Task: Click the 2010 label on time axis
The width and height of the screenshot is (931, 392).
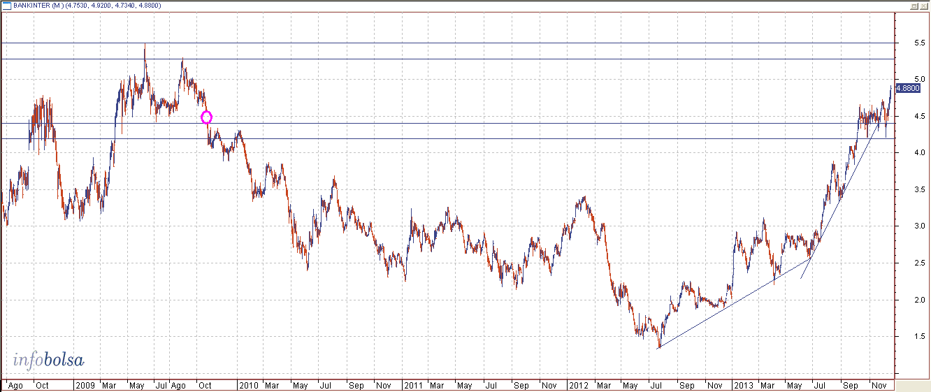Action: pos(249,385)
